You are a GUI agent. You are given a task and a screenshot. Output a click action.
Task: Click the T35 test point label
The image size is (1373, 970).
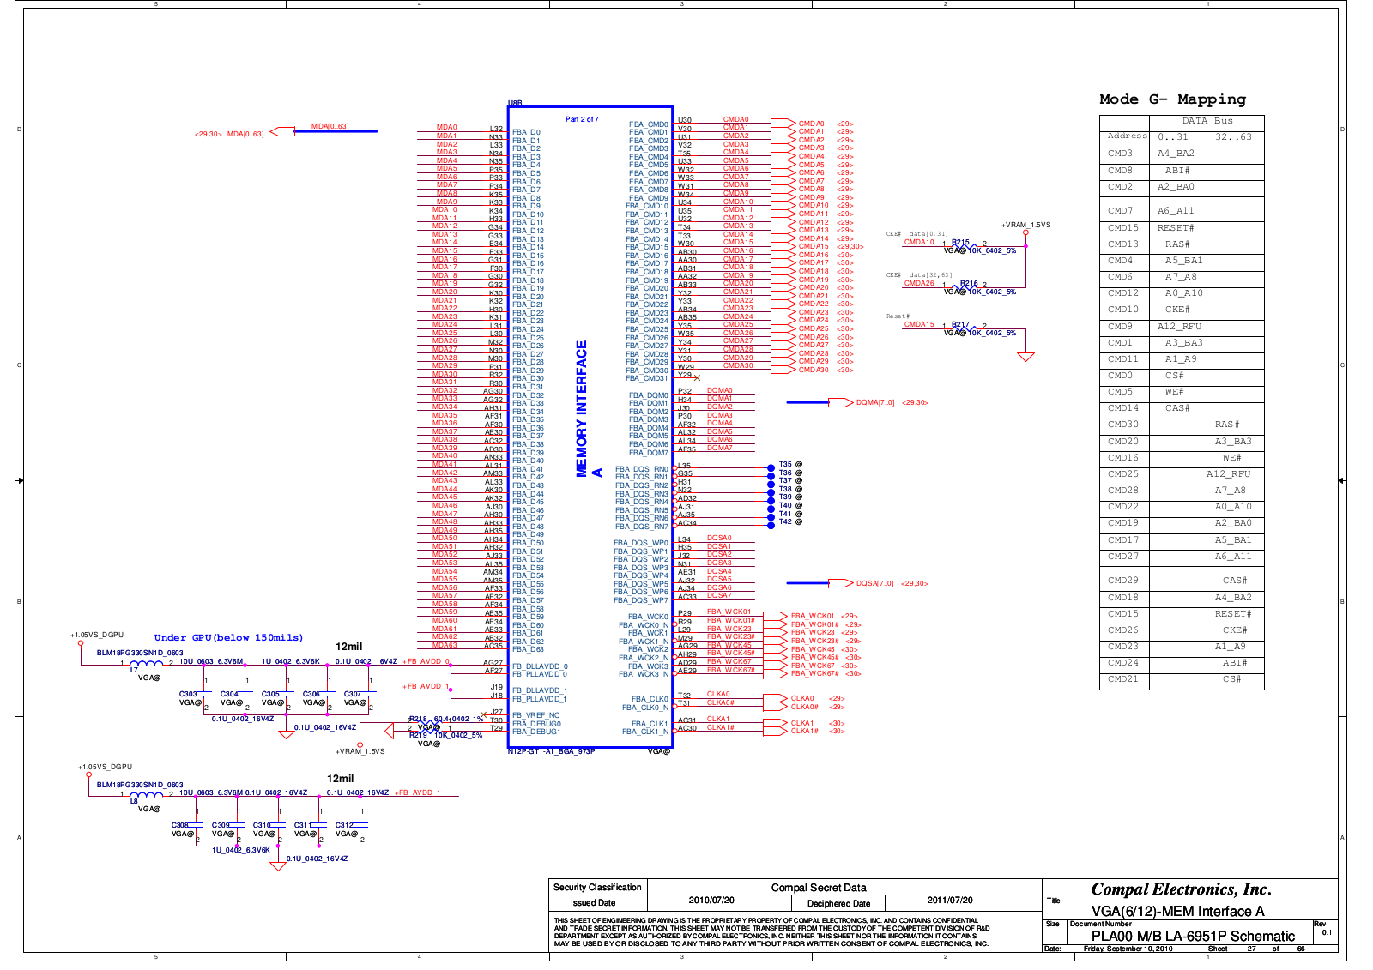click(785, 464)
